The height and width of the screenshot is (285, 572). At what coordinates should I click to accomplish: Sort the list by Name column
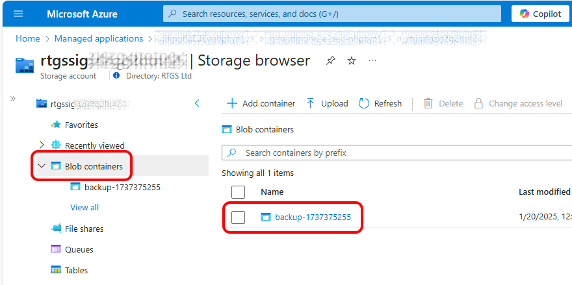272,192
